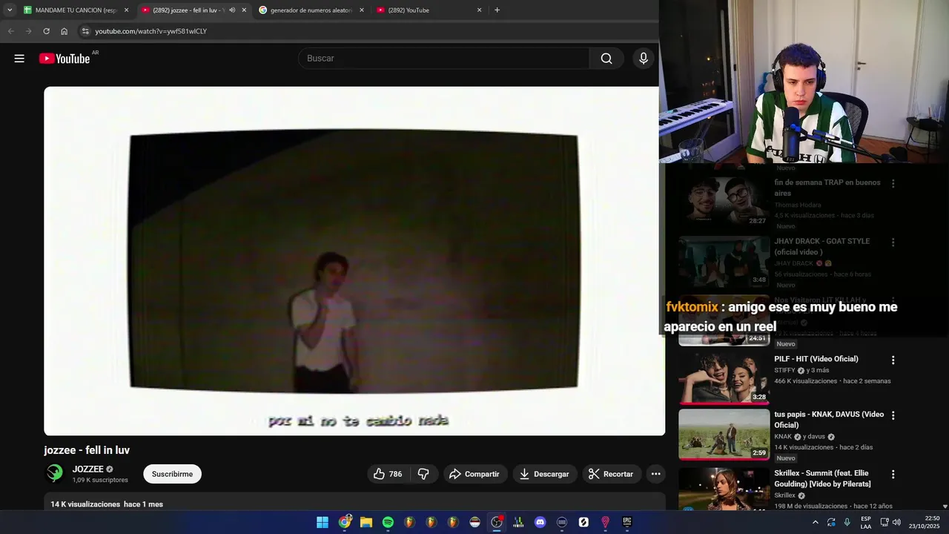949x534 pixels.
Task: Open the volume control in tray
Action: coord(896,522)
